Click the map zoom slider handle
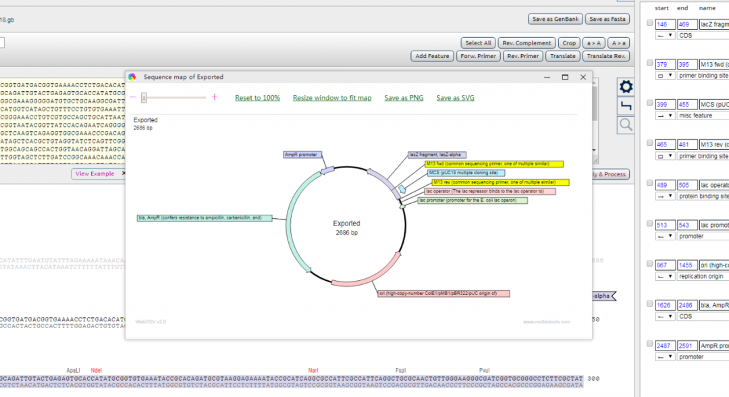Viewport: 729px width, 397px height. point(144,97)
